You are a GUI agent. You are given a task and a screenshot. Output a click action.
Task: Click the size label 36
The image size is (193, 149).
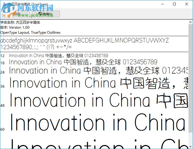[2, 86]
